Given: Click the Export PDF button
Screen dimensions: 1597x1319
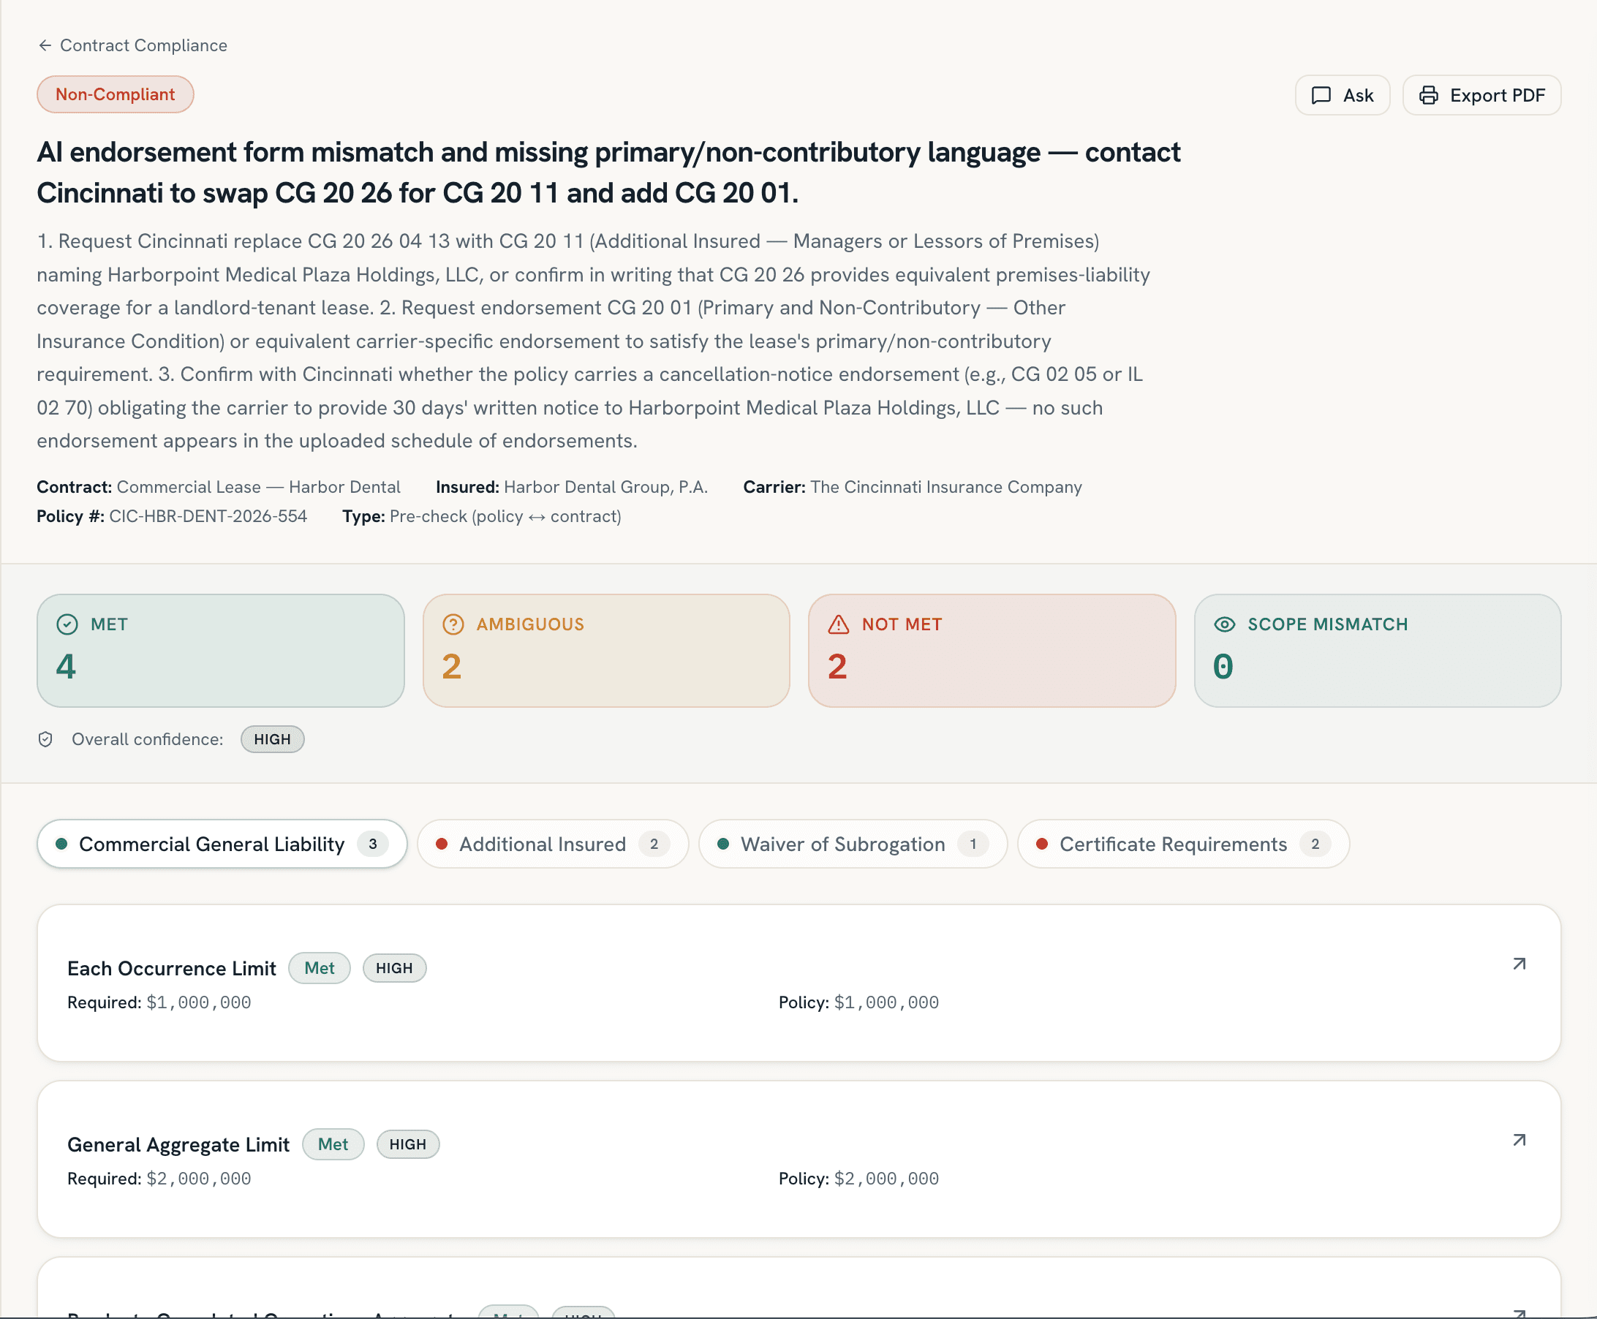Looking at the screenshot, I should pos(1481,95).
